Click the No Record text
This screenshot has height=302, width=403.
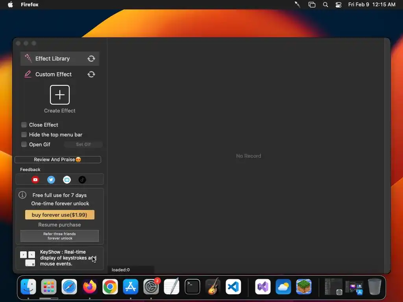[x=249, y=156]
